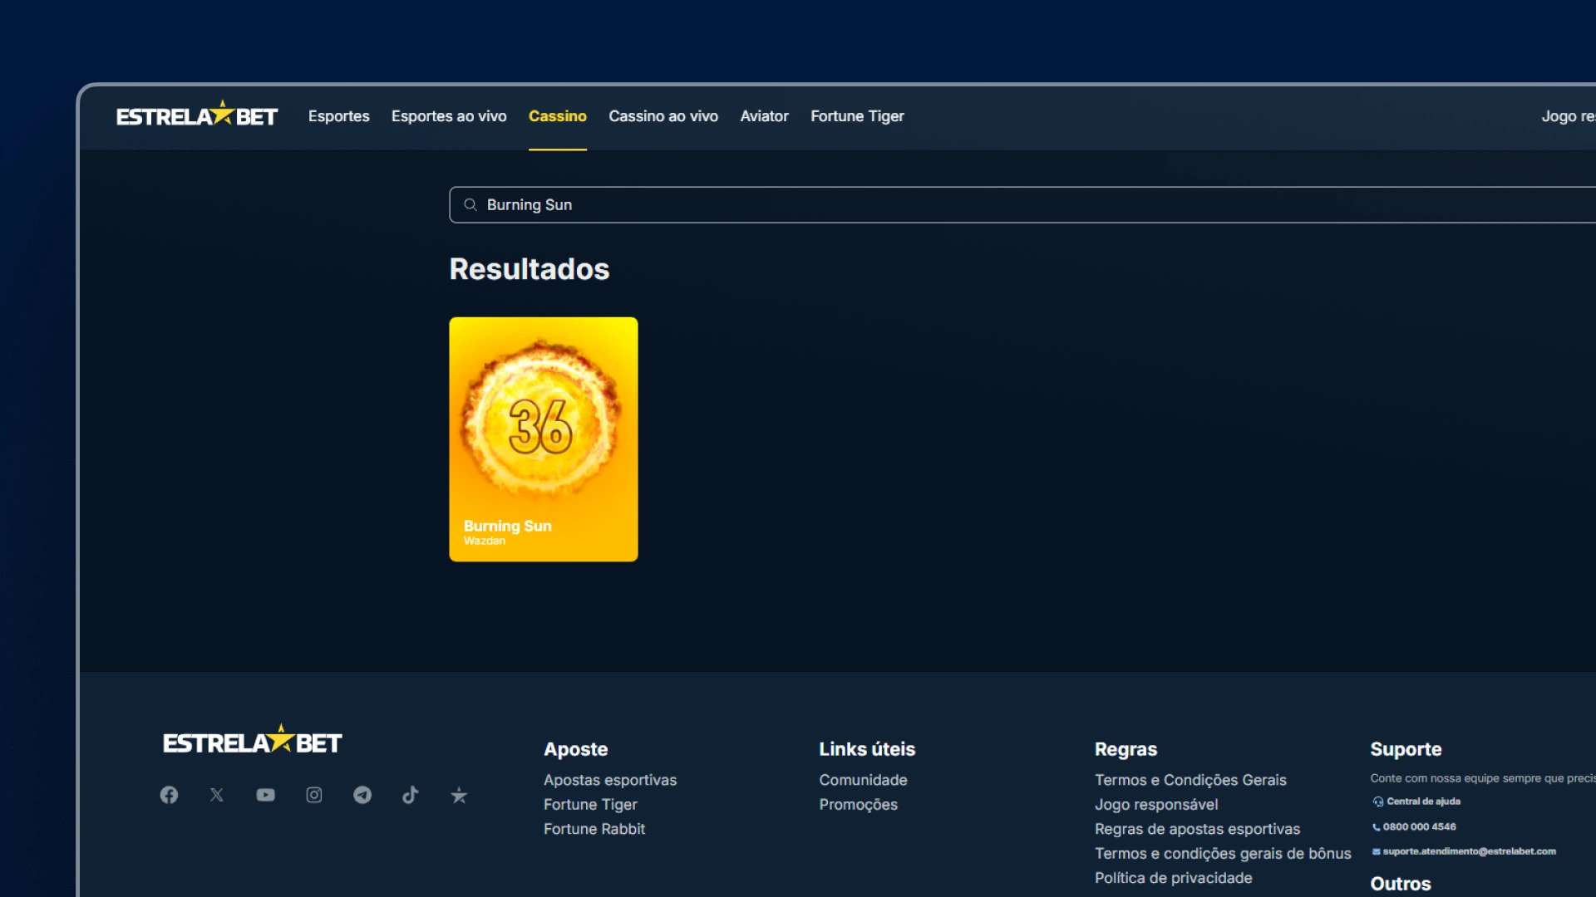Click the Facebook icon in the footer
Screen dimensions: 1596x897
pos(169,795)
